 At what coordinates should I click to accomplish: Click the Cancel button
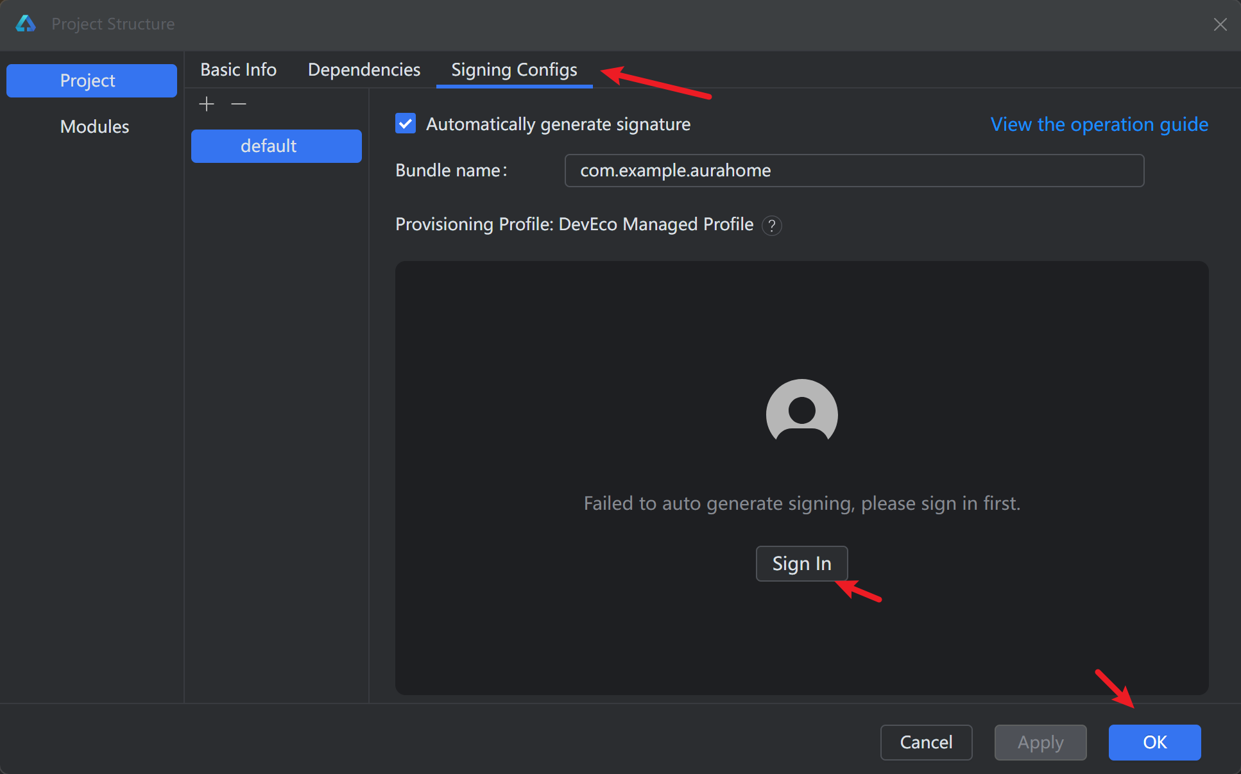coord(926,742)
